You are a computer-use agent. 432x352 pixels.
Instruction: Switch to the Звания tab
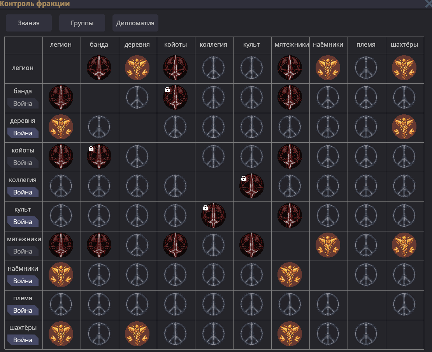(28, 23)
